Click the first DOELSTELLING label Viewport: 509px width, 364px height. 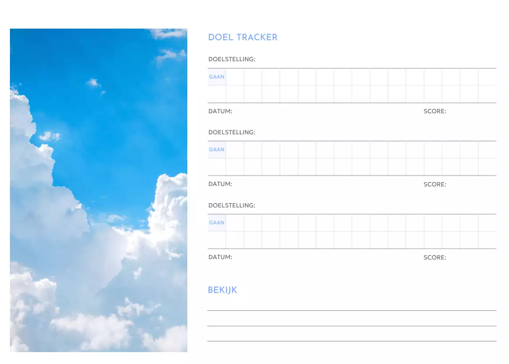pyautogui.click(x=232, y=59)
